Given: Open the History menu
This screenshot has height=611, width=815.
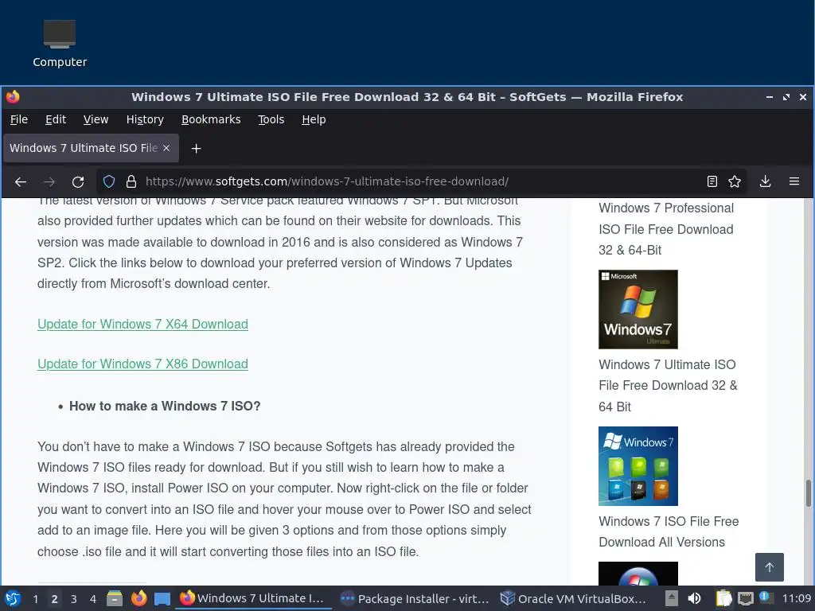Looking at the screenshot, I should 145,119.
